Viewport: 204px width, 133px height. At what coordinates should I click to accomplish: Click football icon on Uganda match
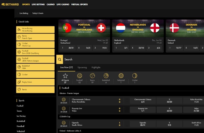point(63,123)
